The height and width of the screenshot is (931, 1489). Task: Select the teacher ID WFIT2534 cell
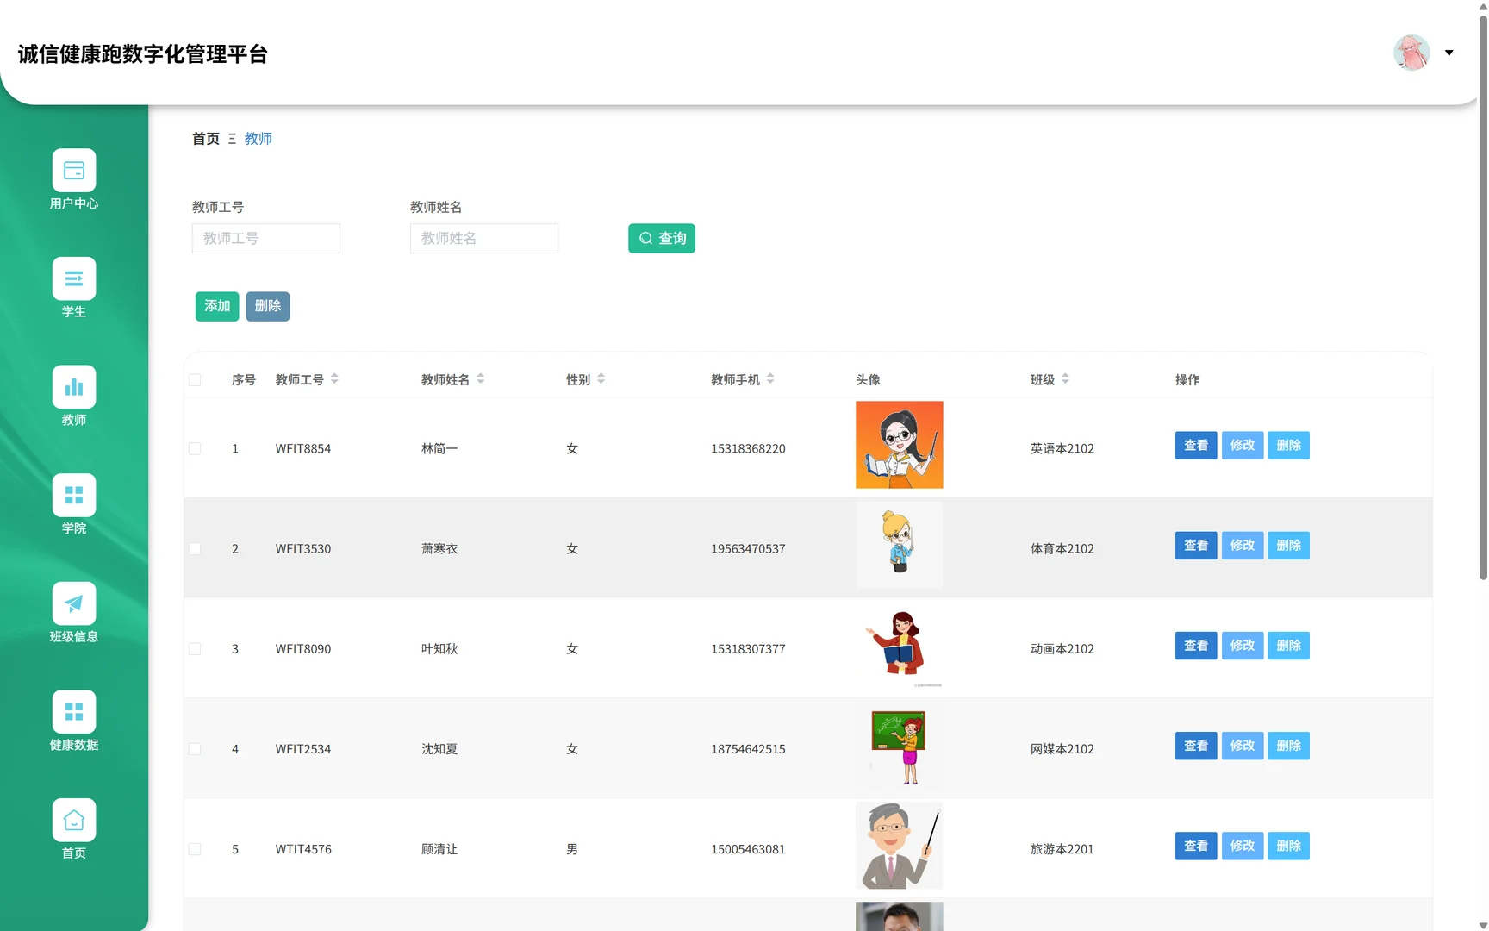303,749
